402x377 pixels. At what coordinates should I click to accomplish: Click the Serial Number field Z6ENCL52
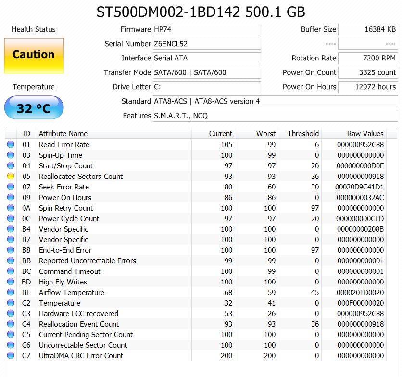(207, 44)
